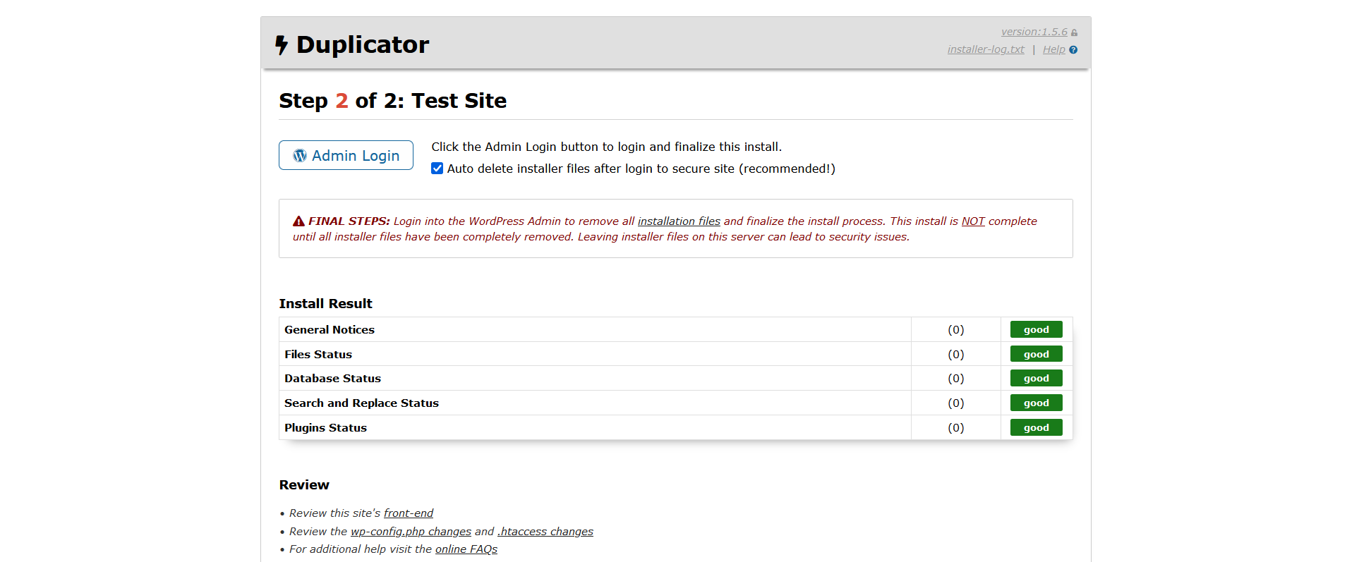The width and height of the screenshot is (1347, 562).
Task: Click the underlined NOT text in notice
Action: 973,221
